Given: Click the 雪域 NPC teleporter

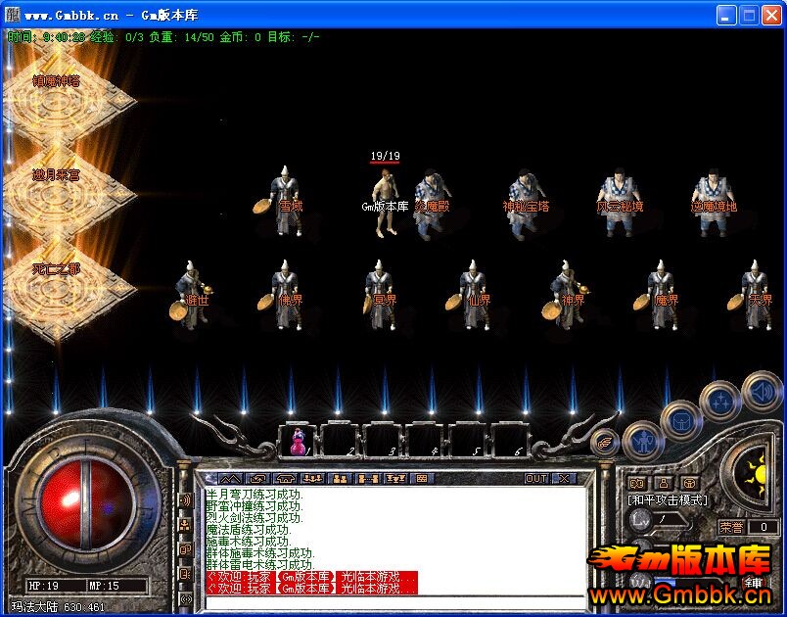Looking at the screenshot, I should [x=287, y=201].
